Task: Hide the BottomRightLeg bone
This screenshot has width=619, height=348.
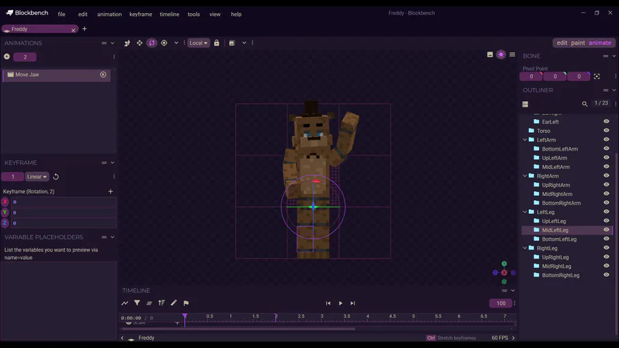Action: click(x=607, y=275)
